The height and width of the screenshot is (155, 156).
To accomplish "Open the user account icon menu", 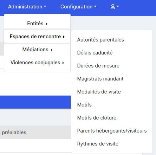I will click(115, 7).
